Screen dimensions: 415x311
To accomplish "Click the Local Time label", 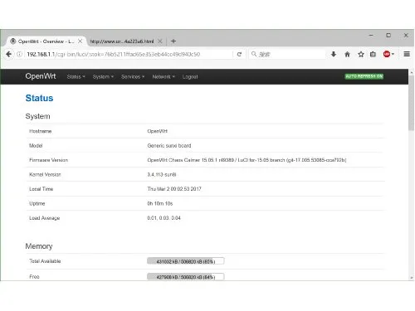I will 41,189.
